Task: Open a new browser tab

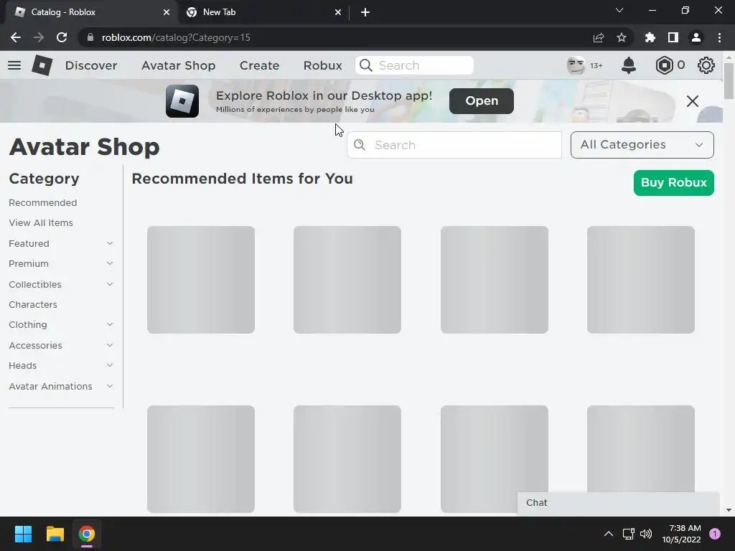Action: [x=365, y=12]
